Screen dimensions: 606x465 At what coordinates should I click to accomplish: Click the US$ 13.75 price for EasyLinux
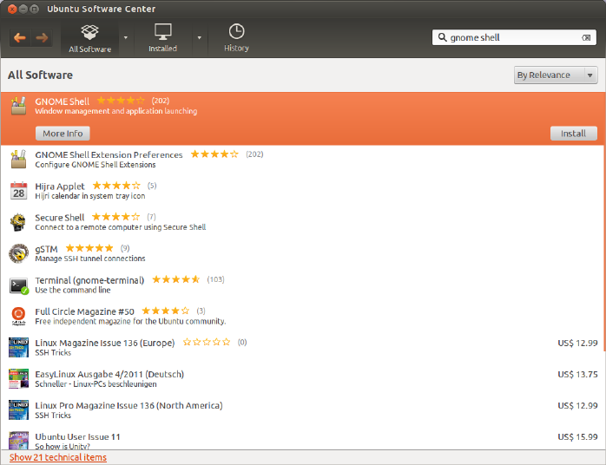[x=577, y=374]
